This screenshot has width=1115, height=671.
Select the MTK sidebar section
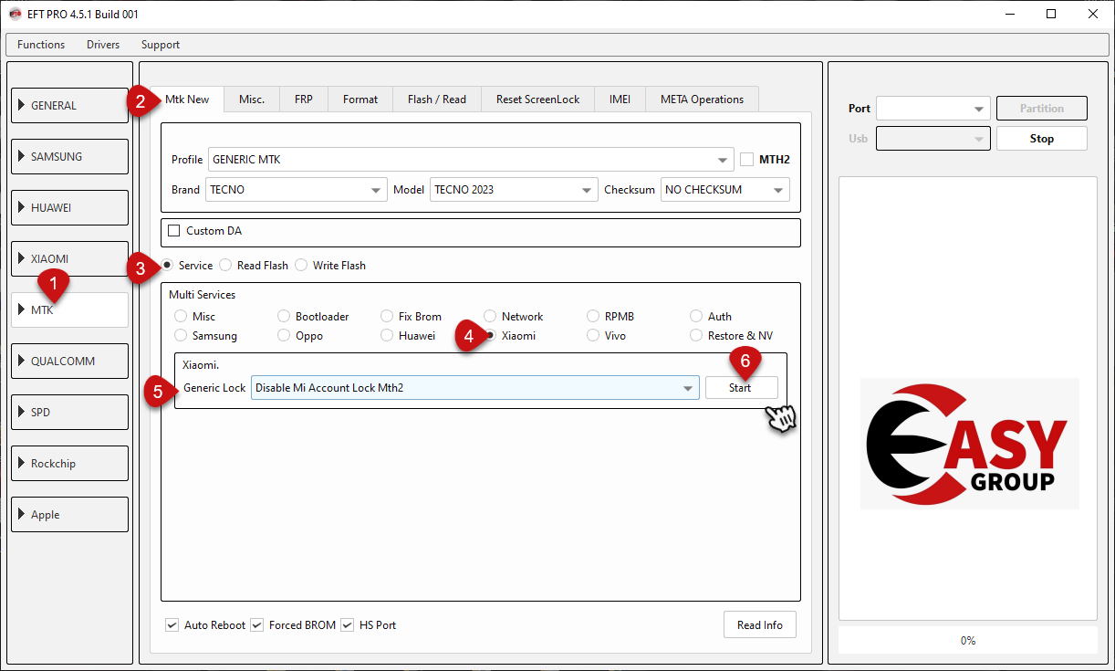click(x=69, y=309)
